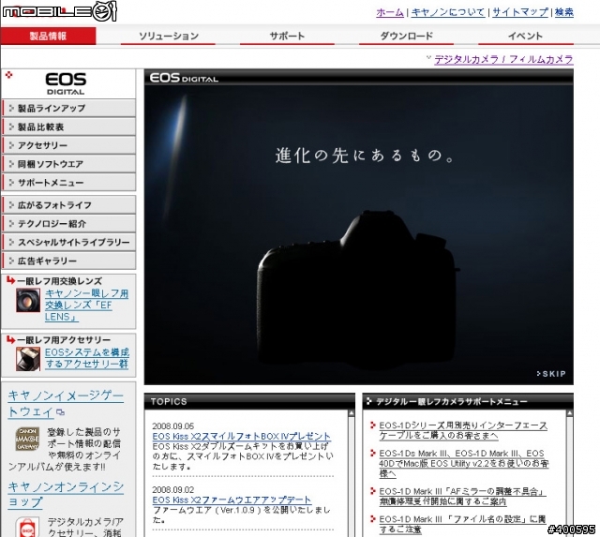Open Mac版 EOS Utility v2.2 notice link
The height and width of the screenshot is (537, 600).
464,464
